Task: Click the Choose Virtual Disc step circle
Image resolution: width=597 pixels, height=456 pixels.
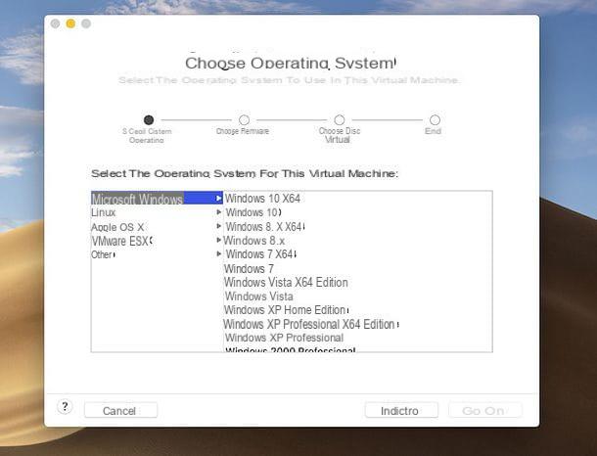Action: coord(340,120)
